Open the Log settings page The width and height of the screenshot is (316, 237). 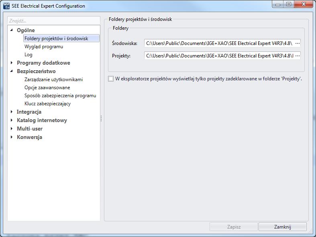pos(29,55)
